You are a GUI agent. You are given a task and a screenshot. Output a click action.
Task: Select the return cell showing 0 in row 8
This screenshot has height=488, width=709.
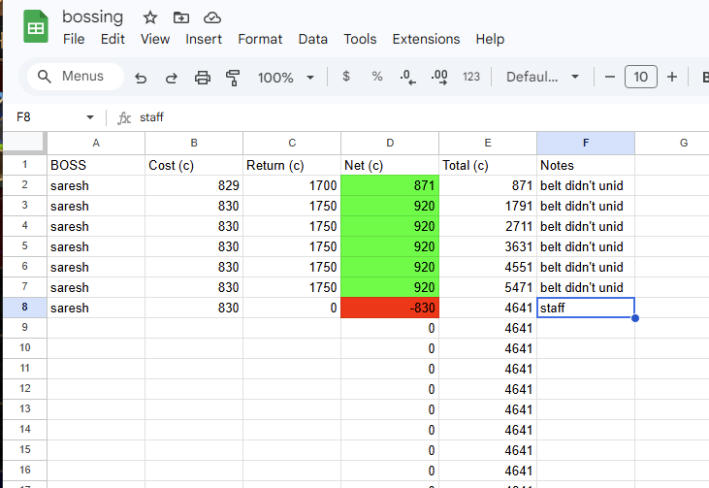pyautogui.click(x=292, y=308)
